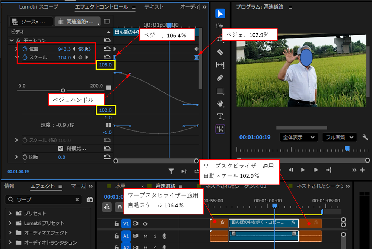
Task: Reset the Position parameter
Action: 107,49
